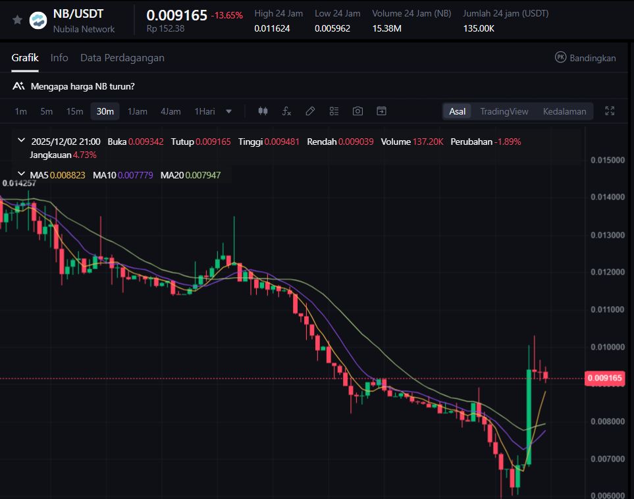Select the Asal chart mode
The image size is (634, 499).
[457, 111]
